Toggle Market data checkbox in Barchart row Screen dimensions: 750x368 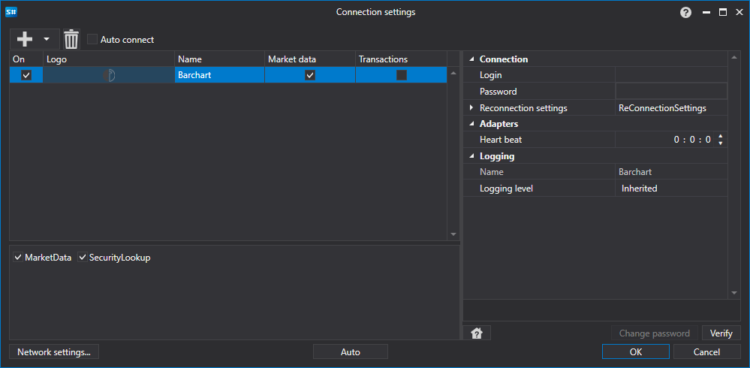coord(310,75)
